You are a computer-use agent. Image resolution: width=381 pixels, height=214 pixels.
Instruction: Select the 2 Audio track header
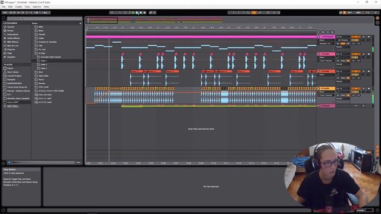[x=328, y=54]
